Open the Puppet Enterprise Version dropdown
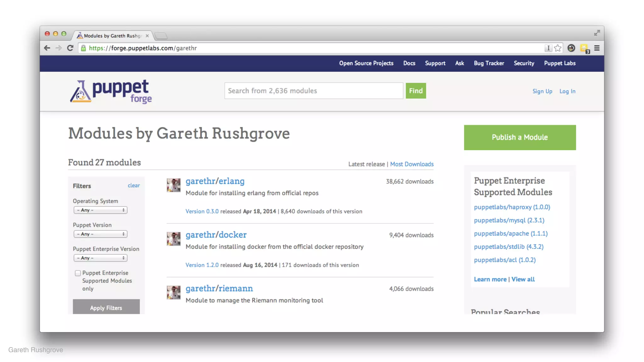Image resolution: width=644 pixels, height=362 pixels. pyautogui.click(x=100, y=258)
